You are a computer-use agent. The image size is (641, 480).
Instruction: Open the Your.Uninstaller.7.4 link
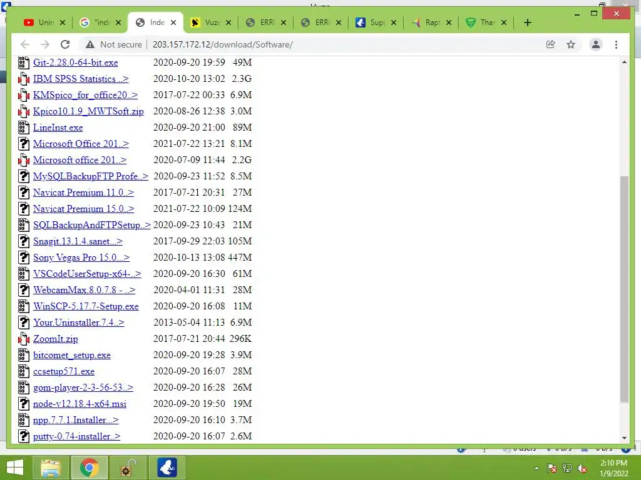click(x=78, y=322)
